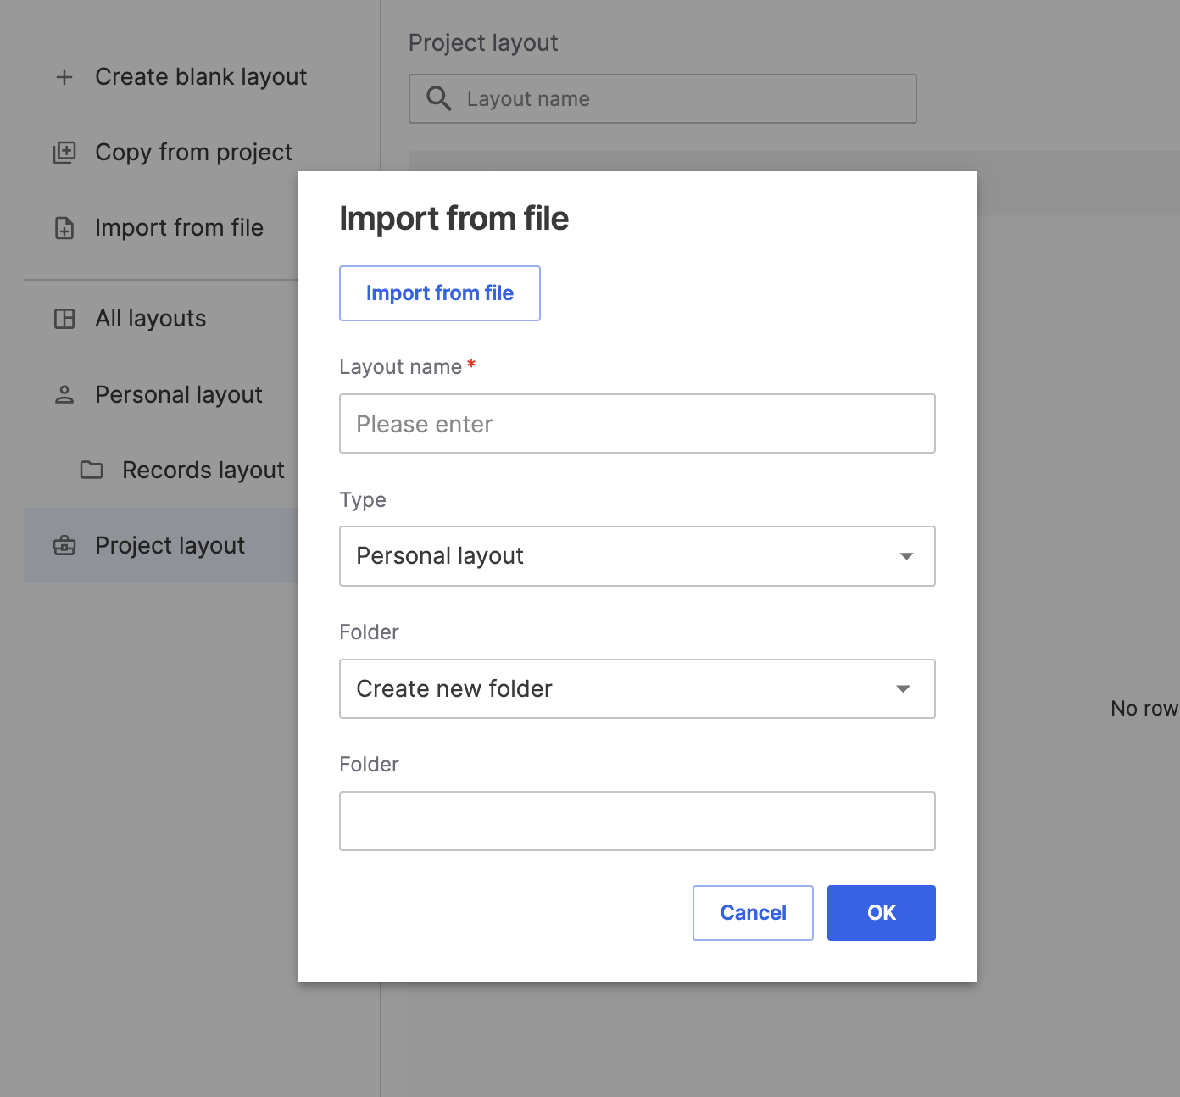This screenshot has width=1180, height=1097.
Task: Open Records layout folder item
Action: click(203, 471)
